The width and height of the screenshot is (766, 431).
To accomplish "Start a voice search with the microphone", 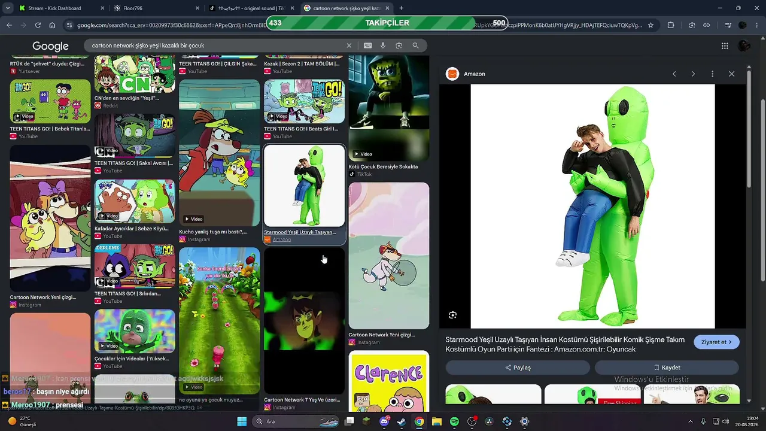I will coord(383,45).
